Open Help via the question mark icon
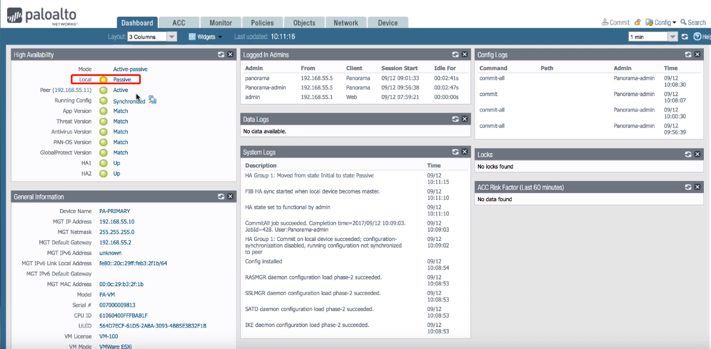 [x=697, y=37]
